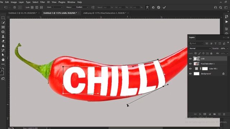Open the Warp Custom dropdown
Viewport: 230px width, 129px height.
pos(80,7)
